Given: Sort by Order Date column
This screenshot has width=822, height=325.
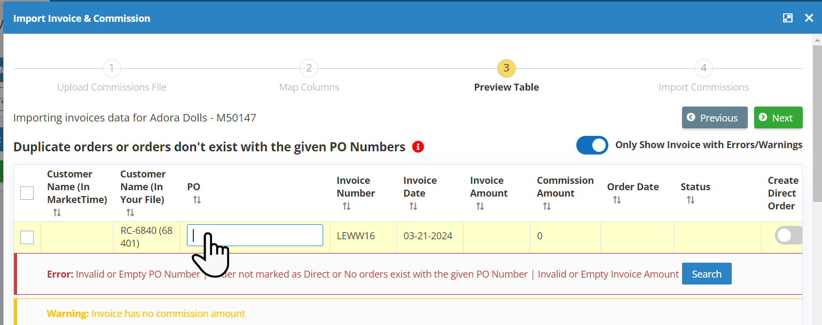Looking at the screenshot, I should click(617, 200).
